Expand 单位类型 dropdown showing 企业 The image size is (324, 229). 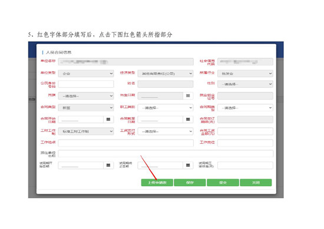(86, 74)
